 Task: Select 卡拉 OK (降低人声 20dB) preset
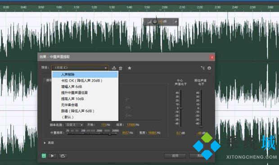85,81
